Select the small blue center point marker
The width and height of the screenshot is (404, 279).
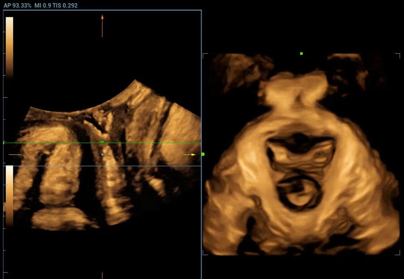pyautogui.click(x=102, y=154)
